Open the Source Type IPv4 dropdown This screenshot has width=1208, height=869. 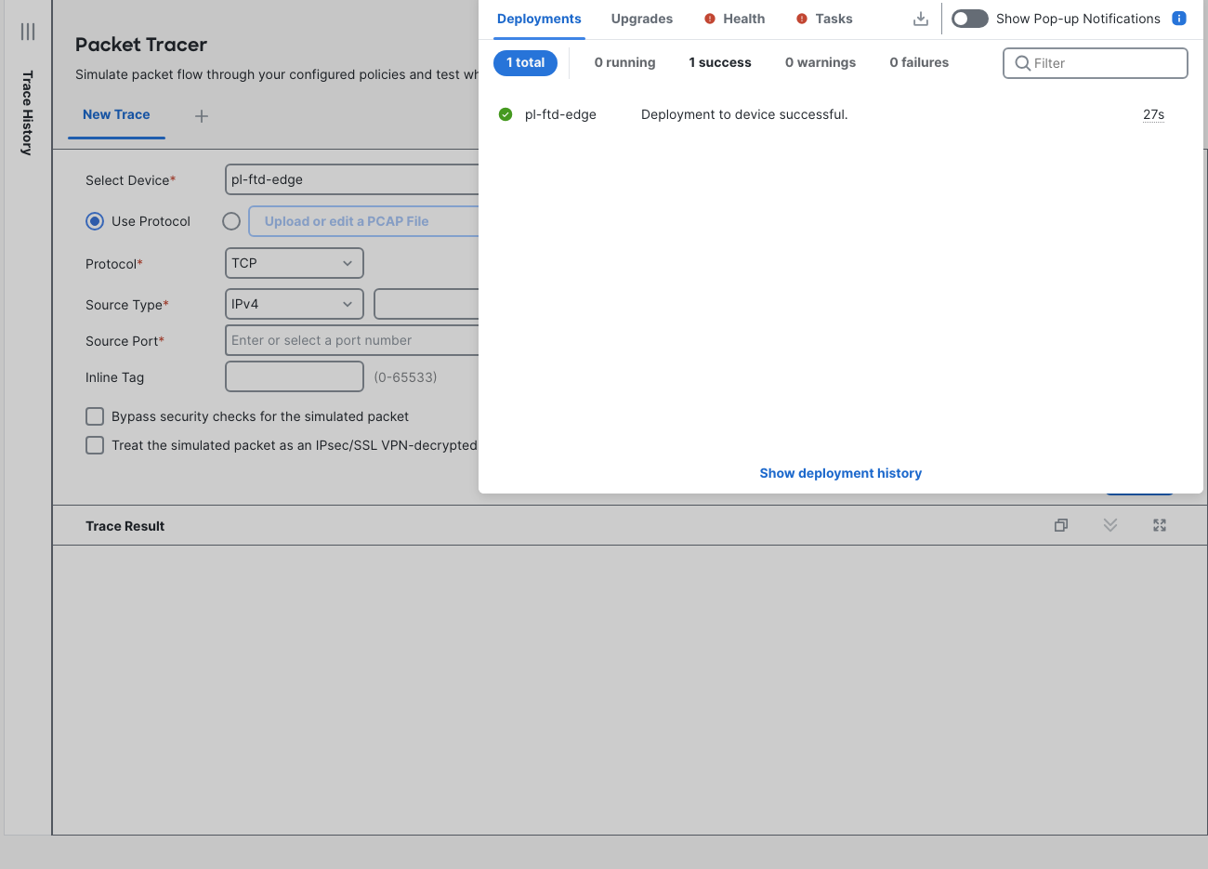point(295,304)
